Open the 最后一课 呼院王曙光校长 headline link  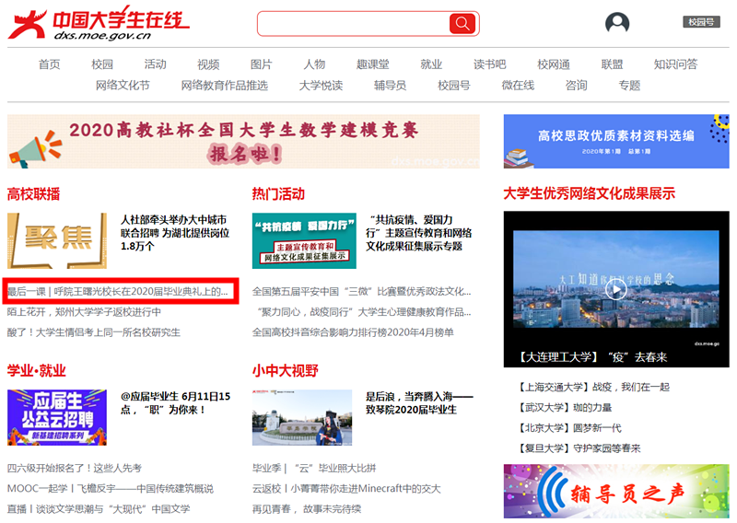tap(118, 292)
